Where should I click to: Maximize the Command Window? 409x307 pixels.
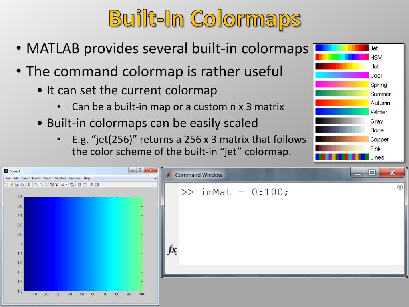[x=372, y=173]
